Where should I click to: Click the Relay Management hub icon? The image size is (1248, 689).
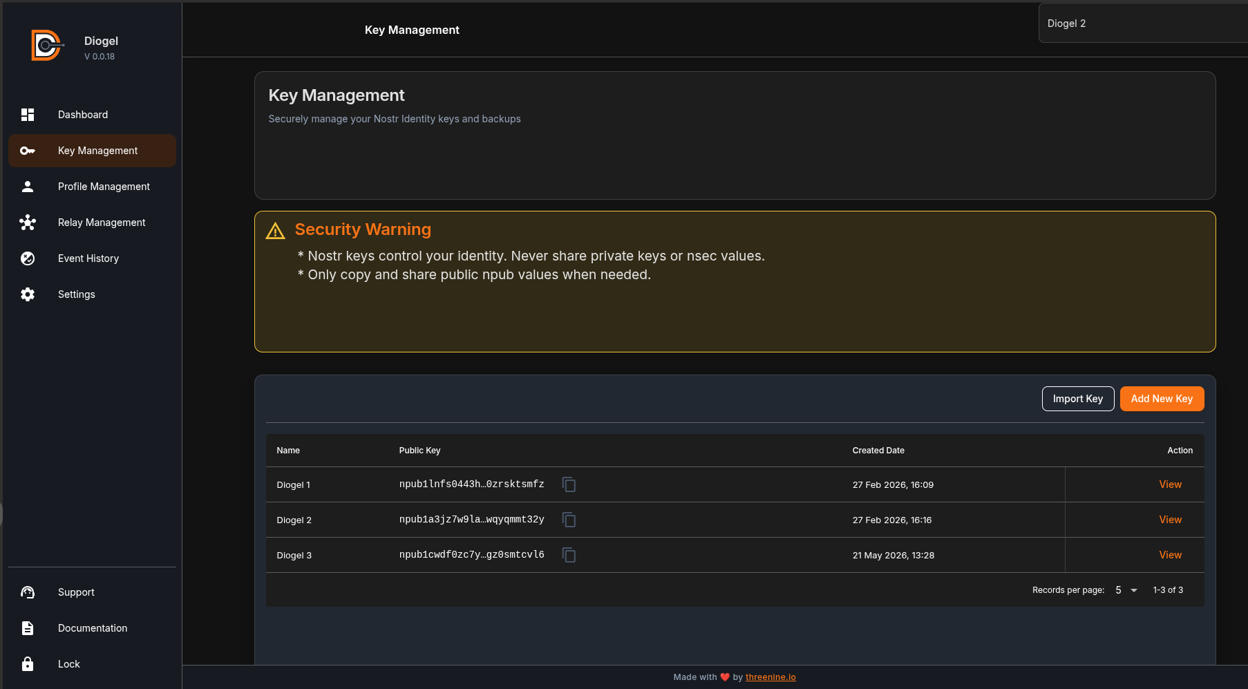tap(28, 223)
